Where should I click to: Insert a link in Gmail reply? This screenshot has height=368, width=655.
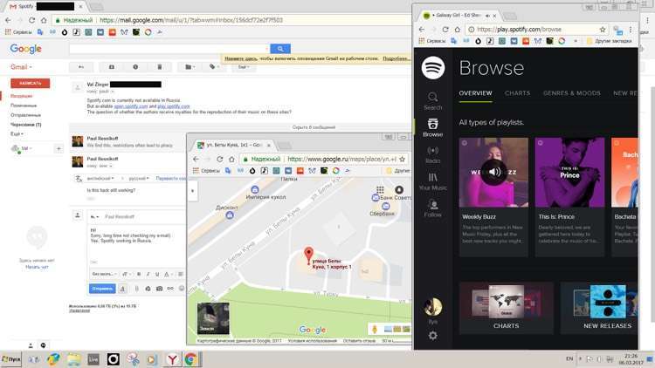pyautogui.click(x=170, y=289)
